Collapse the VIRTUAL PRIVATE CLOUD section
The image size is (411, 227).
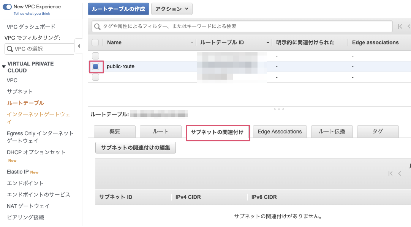(x=4, y=67)
